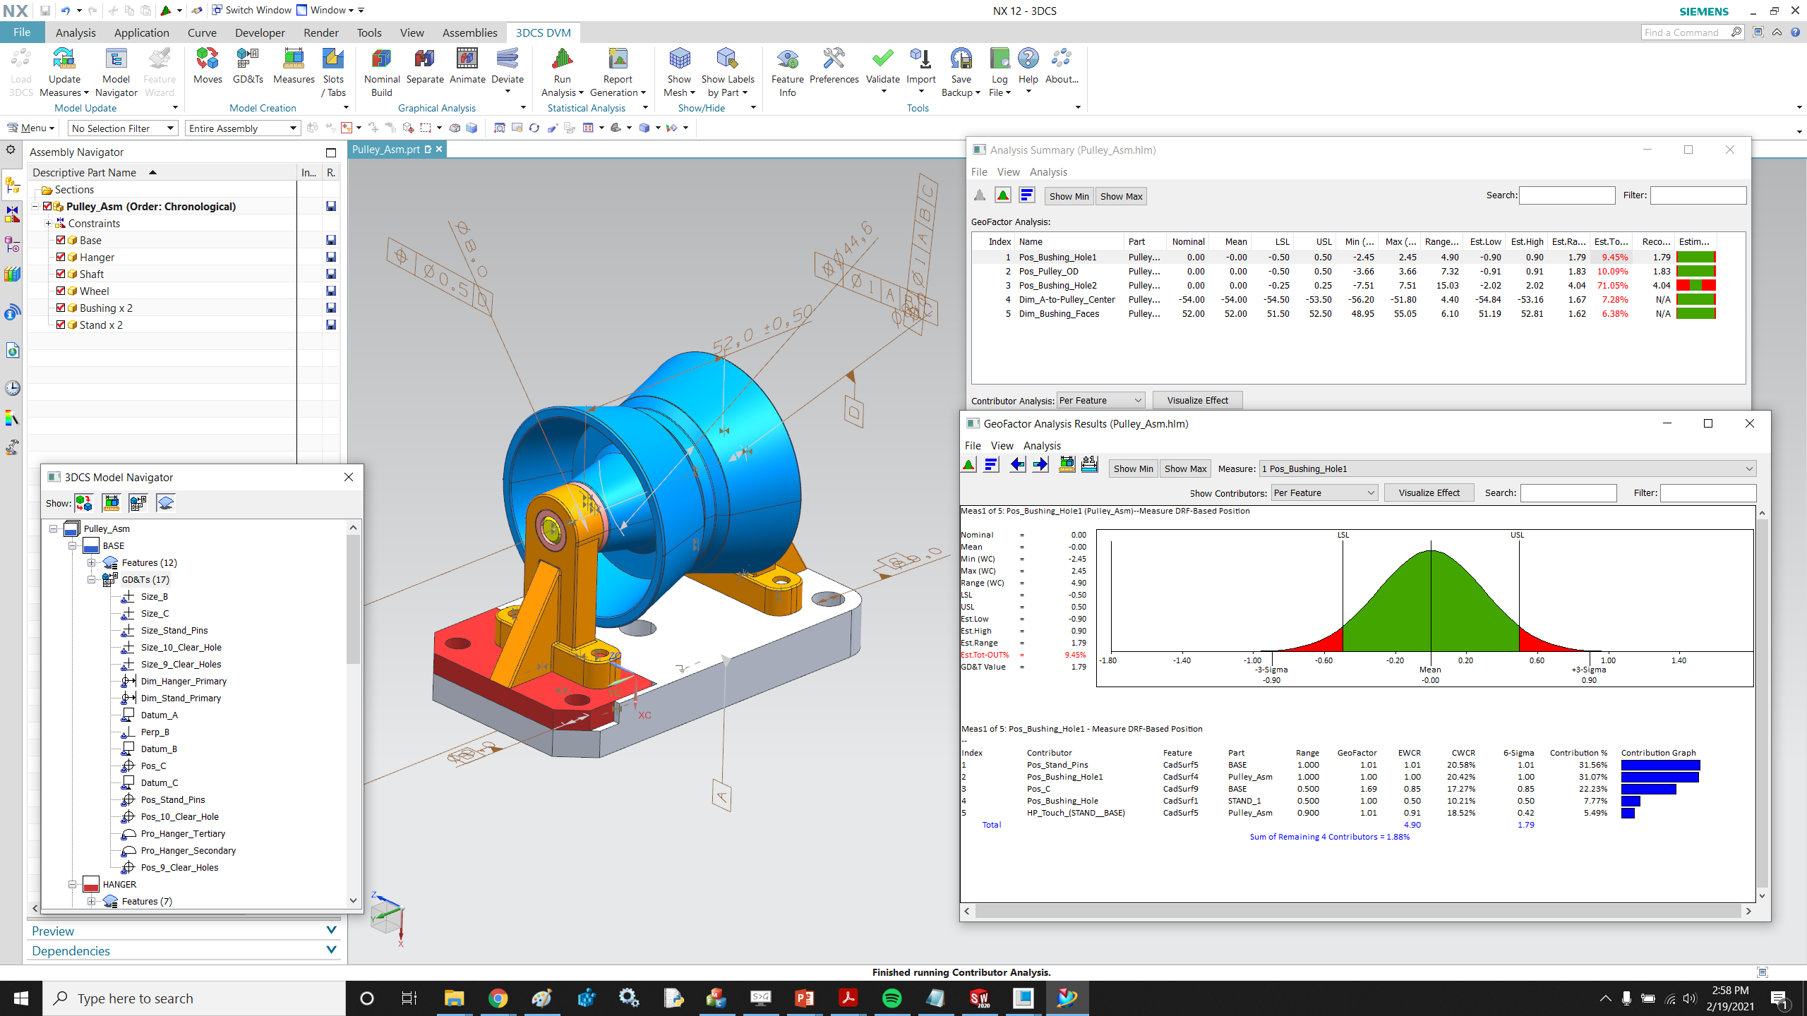Expand the Constraints node in Assembly Navigator
The image size is (1807, 1016).
pos(48,223)
